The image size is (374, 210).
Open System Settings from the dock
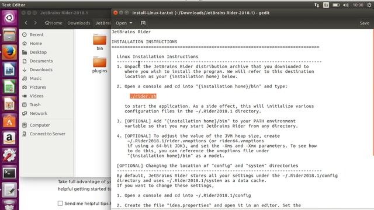[x=9, y=156]
